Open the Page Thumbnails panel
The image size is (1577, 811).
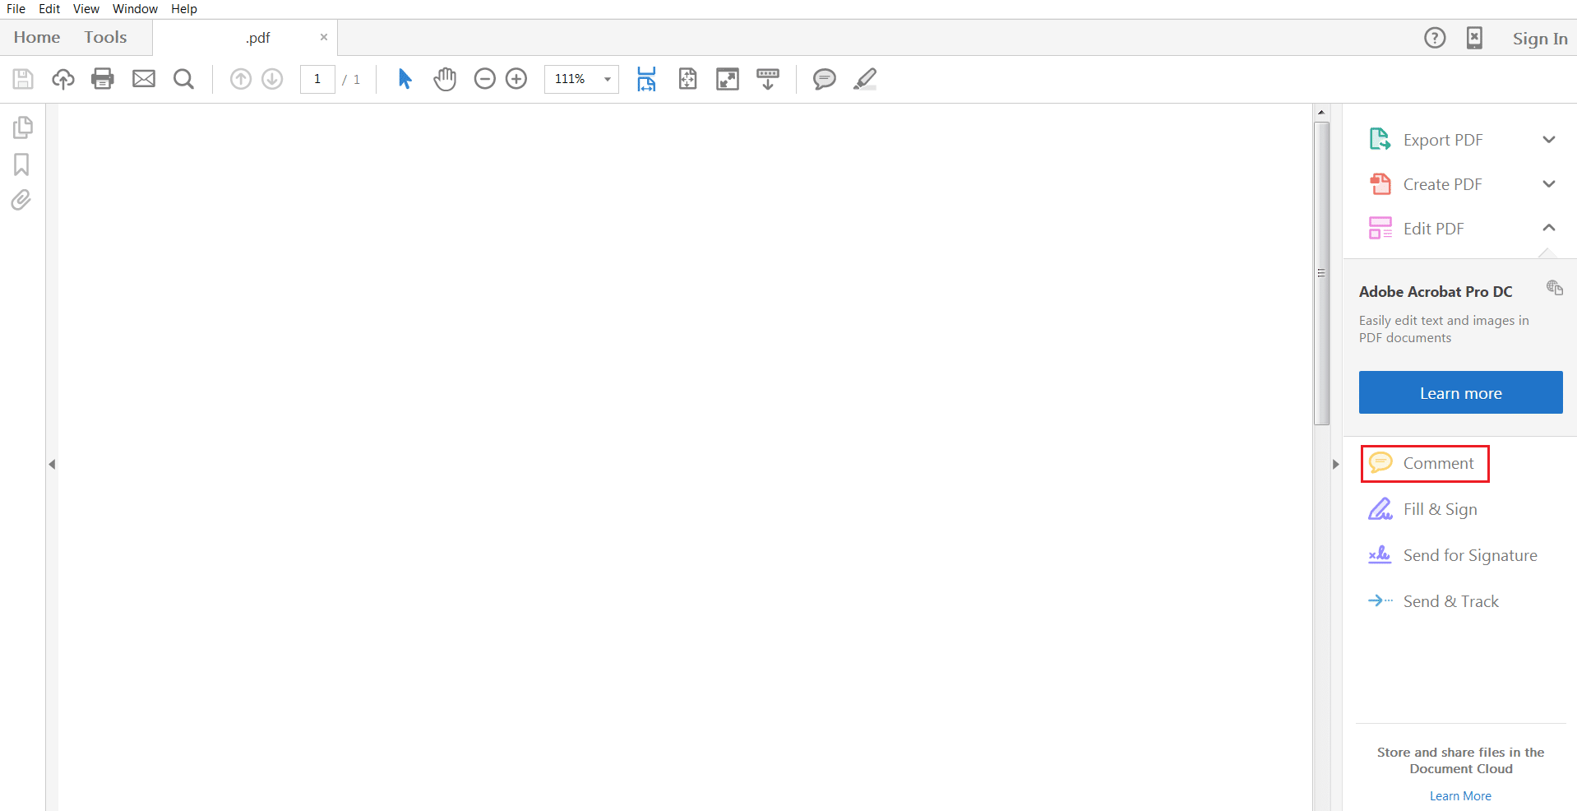(x=21, y=127)
